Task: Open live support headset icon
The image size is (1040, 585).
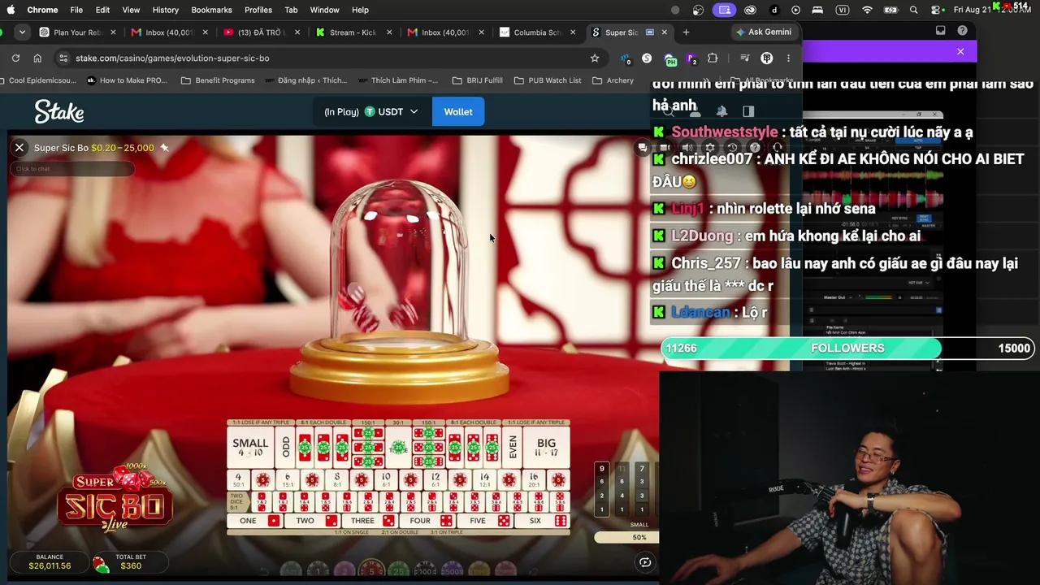Action: pos(777,148)
